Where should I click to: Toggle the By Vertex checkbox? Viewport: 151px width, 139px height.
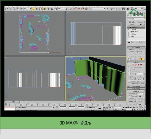tap(129, 69)
